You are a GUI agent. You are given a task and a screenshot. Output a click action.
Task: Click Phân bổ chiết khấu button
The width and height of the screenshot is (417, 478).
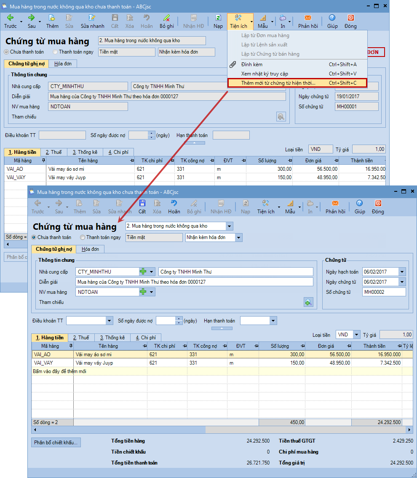[x=56, y=442]
